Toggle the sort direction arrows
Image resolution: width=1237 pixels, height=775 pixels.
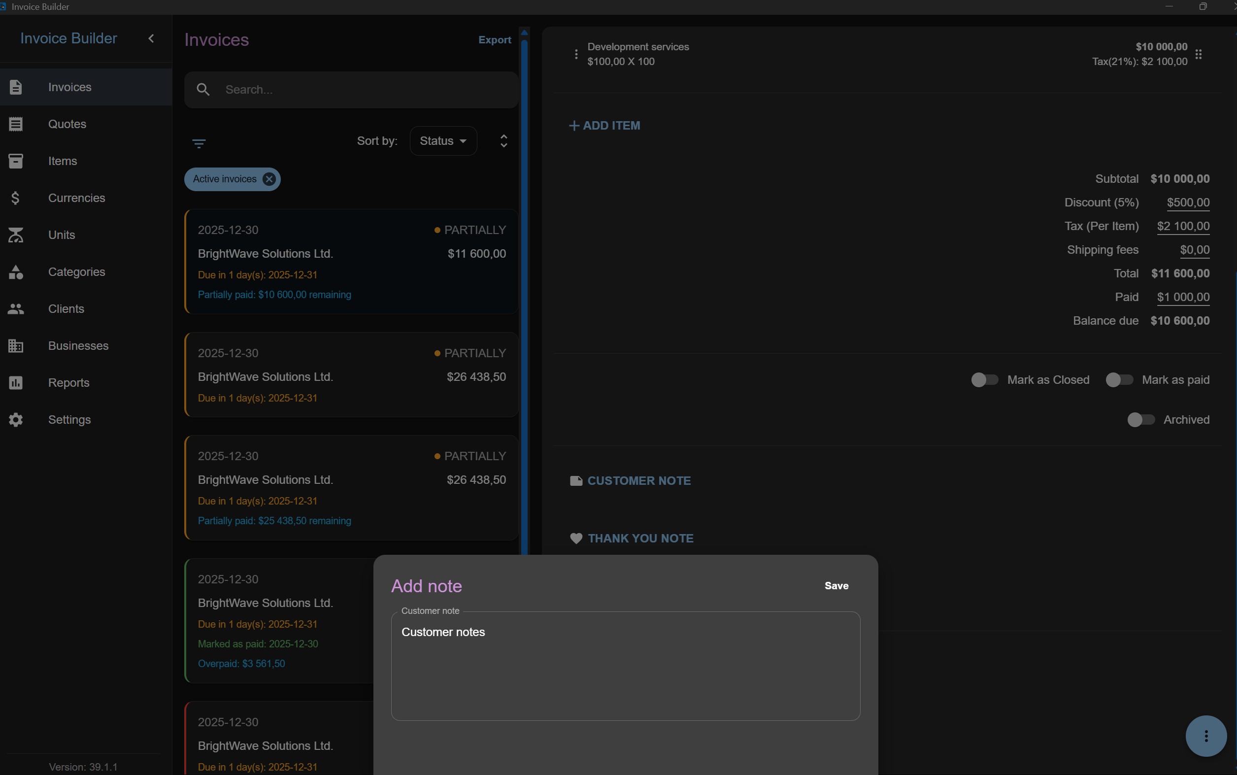pyautogui.click(x=503, y=141)
